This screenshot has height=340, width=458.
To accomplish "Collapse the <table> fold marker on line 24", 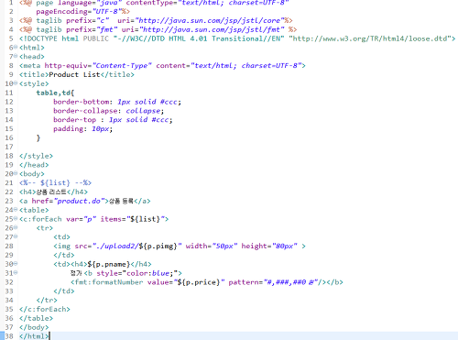I will click(16, 210).
